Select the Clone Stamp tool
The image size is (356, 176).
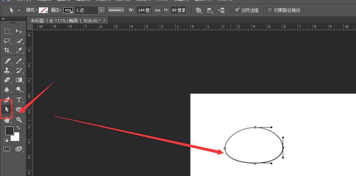coord(7,70)
